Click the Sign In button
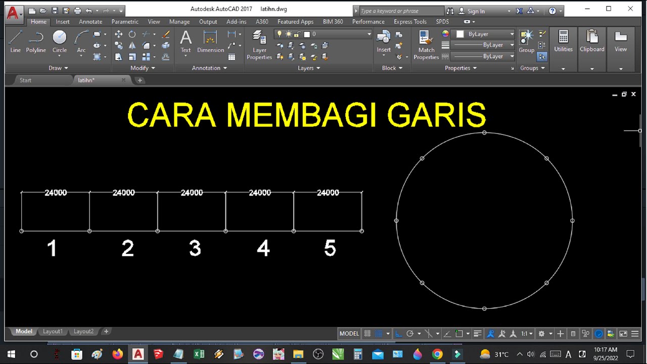 click(x=476, y=11)
